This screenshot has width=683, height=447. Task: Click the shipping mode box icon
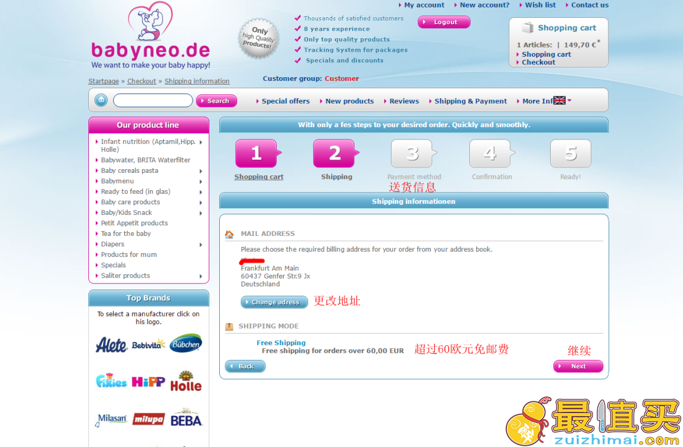[229, 327]
